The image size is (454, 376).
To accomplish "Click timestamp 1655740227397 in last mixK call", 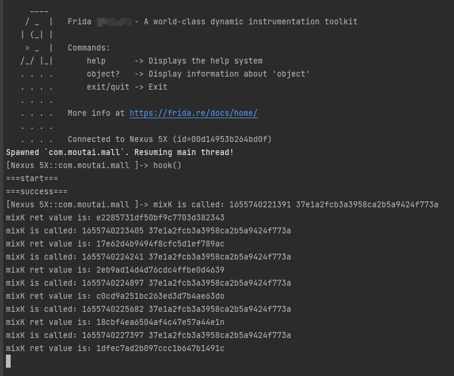I will (x=113, y=335).
